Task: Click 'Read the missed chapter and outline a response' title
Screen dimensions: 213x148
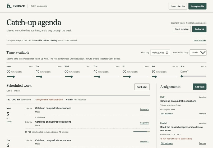Action: coord(181,129)
